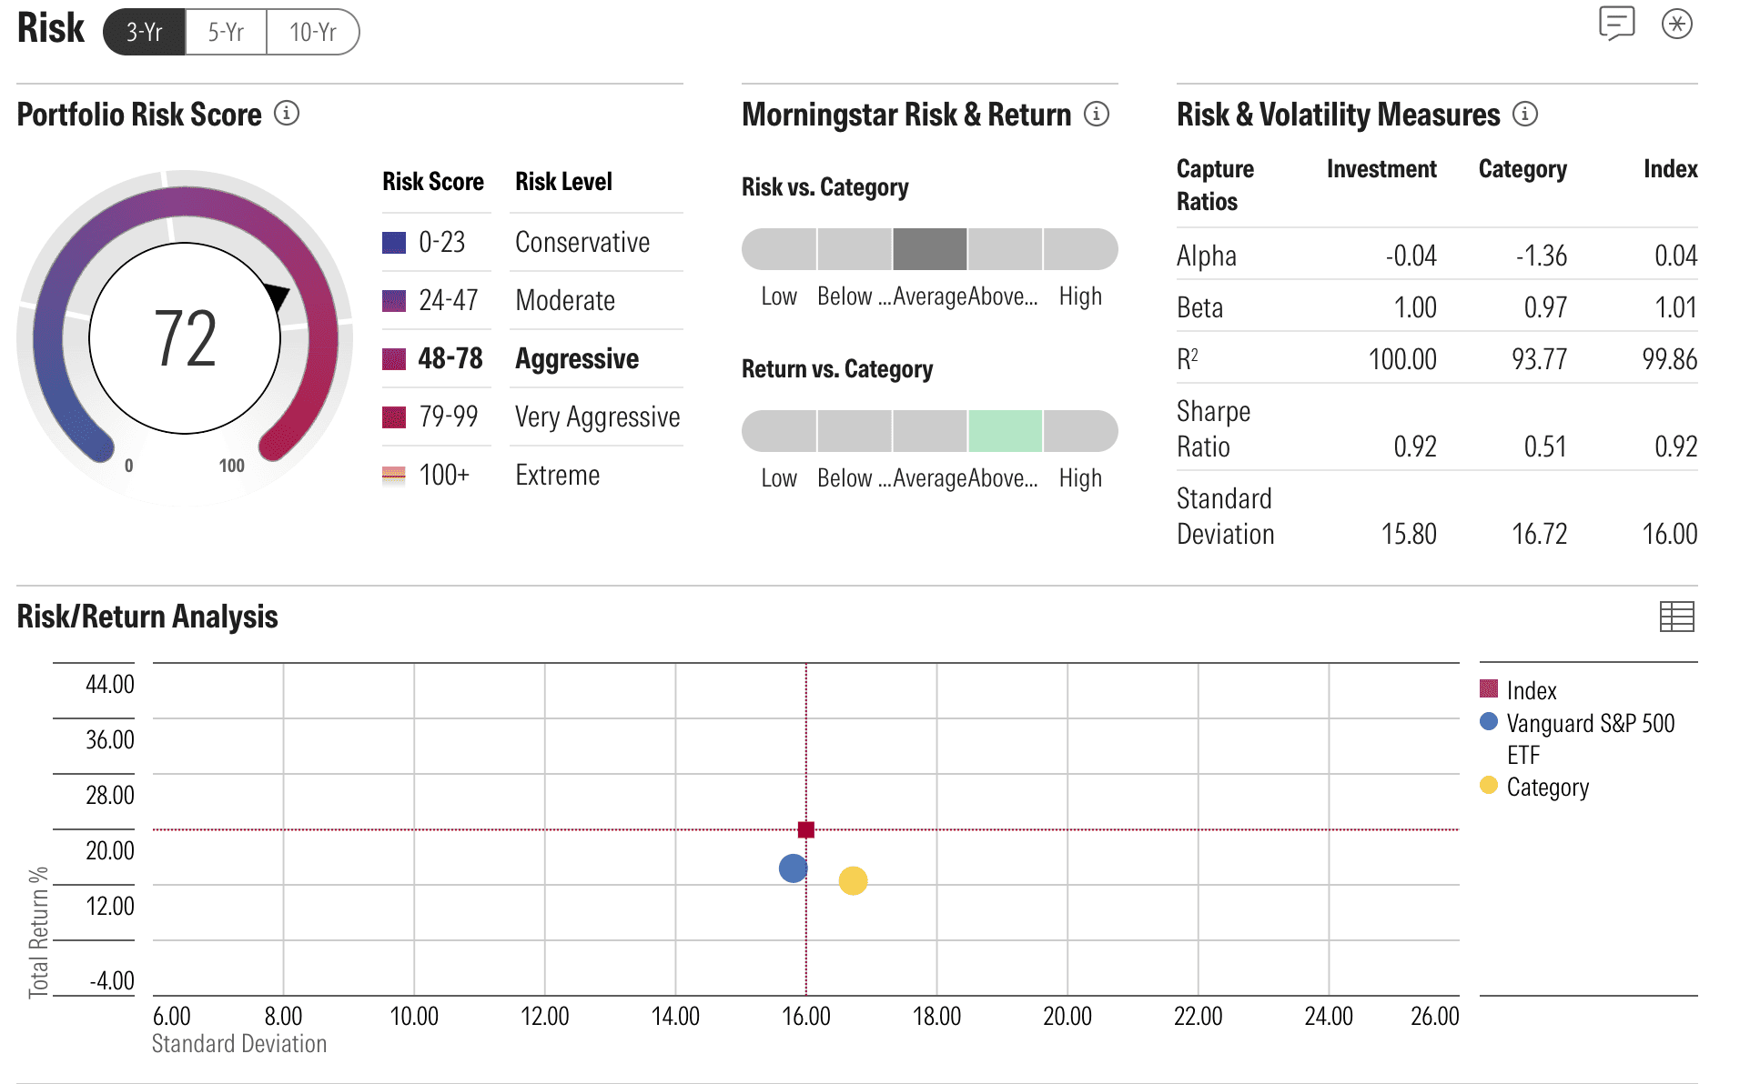Click the Category column header

tap(1522, 169)
